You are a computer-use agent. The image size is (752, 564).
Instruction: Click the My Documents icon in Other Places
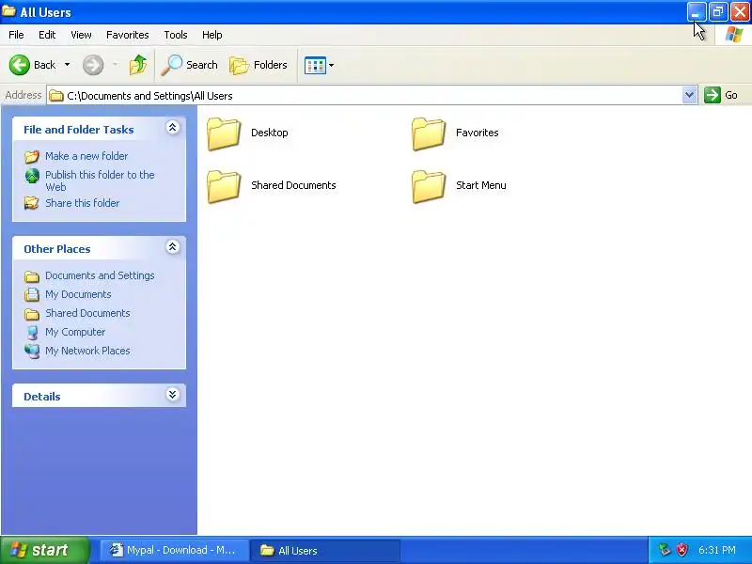(32, 294)
